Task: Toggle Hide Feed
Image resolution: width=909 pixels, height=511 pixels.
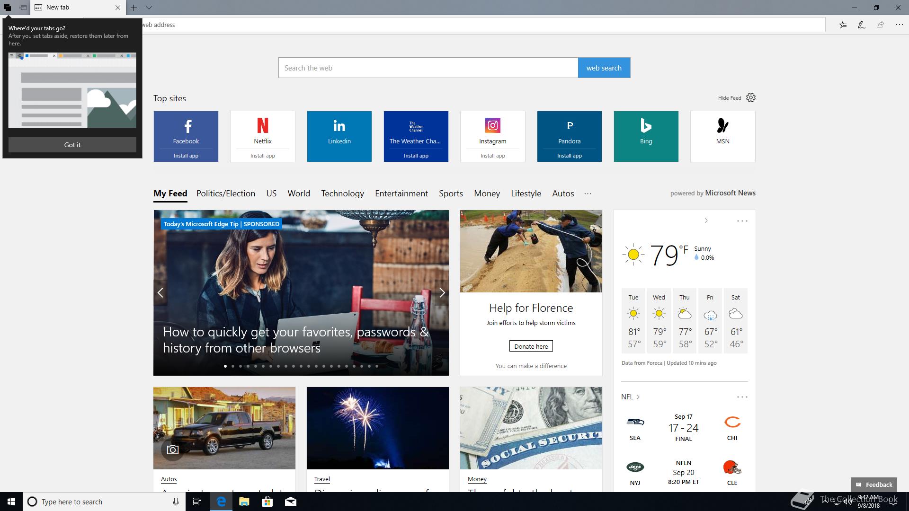Action: (729, 98)
